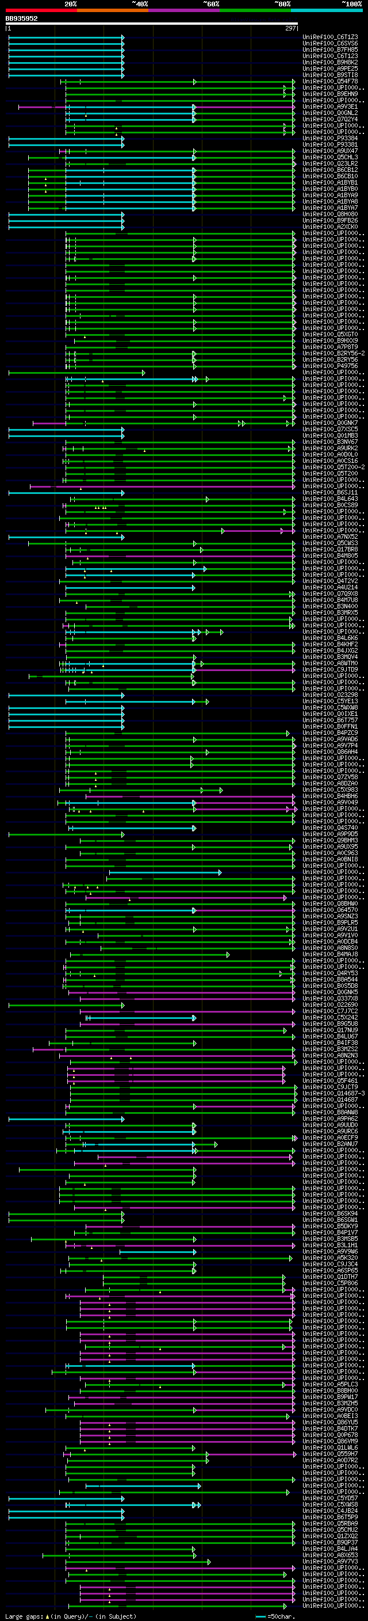
Task: Click the cyan ~100% identity legend segment
Action: (327, 10)
